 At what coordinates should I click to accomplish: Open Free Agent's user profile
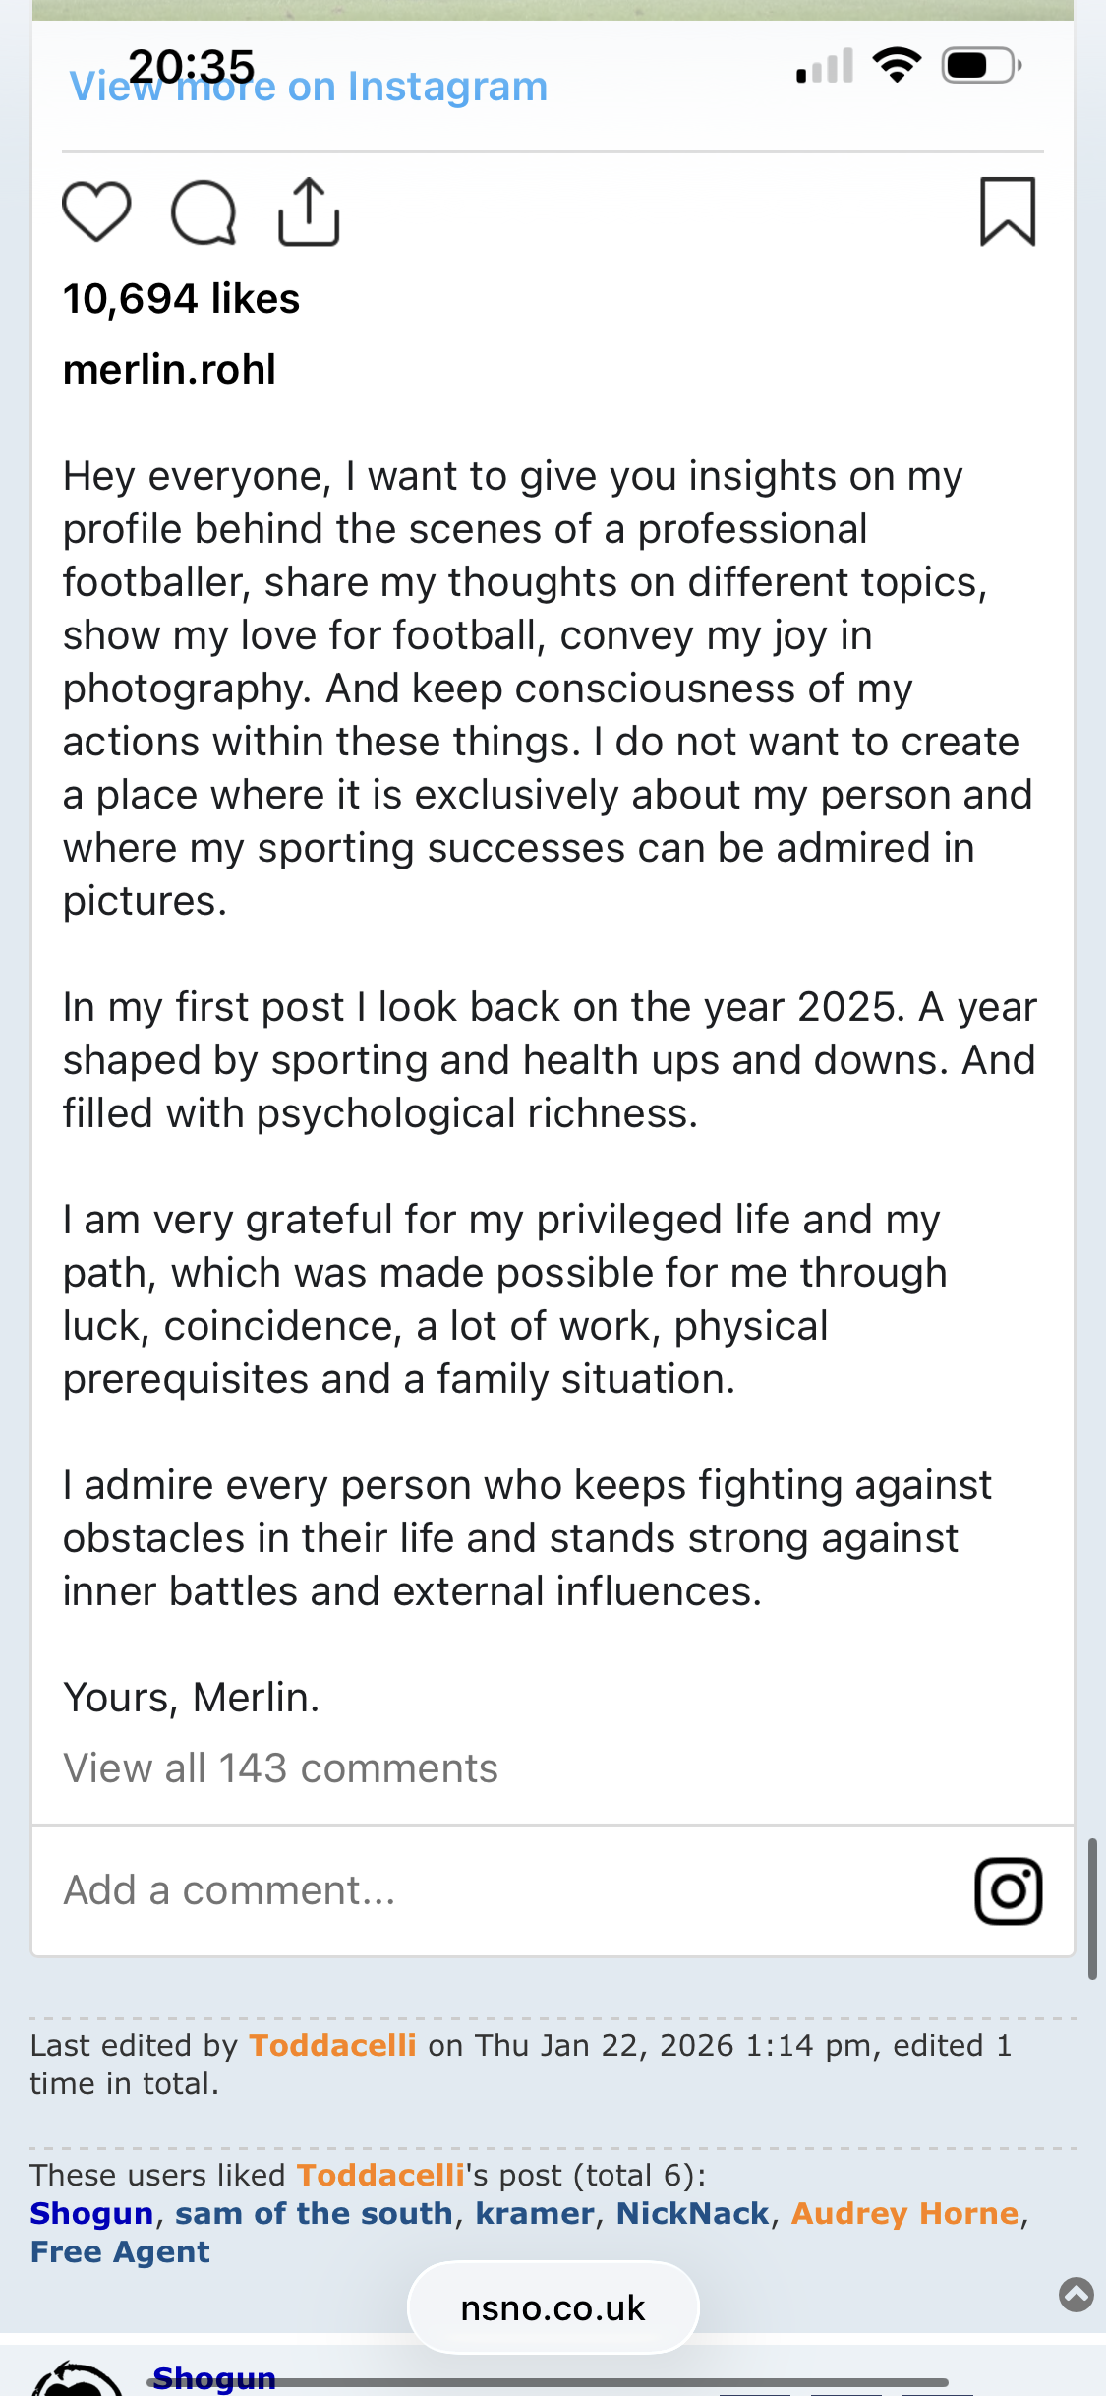[x=120, y=2251]
